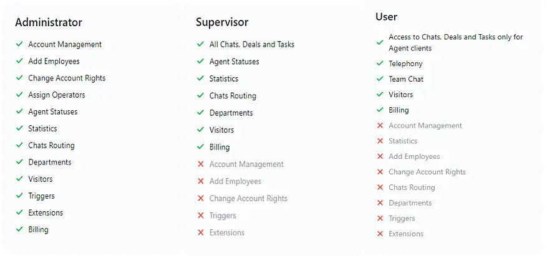Image resolution: width=547 pixels, height=256 pixels.
Task: Click Billing in the User column
Action: pos(399,110)
